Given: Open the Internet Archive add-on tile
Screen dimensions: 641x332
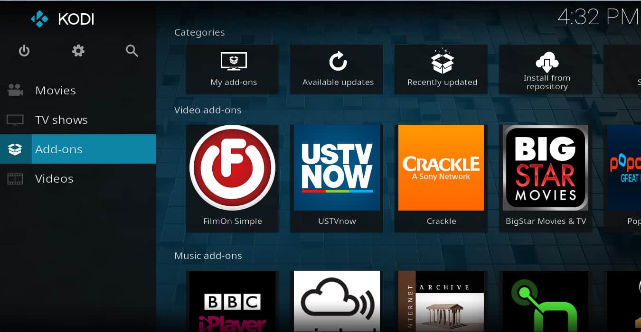Looking at the screenshot, I should 442,301.
